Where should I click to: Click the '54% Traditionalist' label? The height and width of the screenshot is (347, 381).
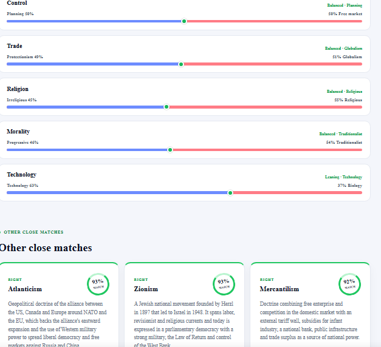(x=344, y=143)
